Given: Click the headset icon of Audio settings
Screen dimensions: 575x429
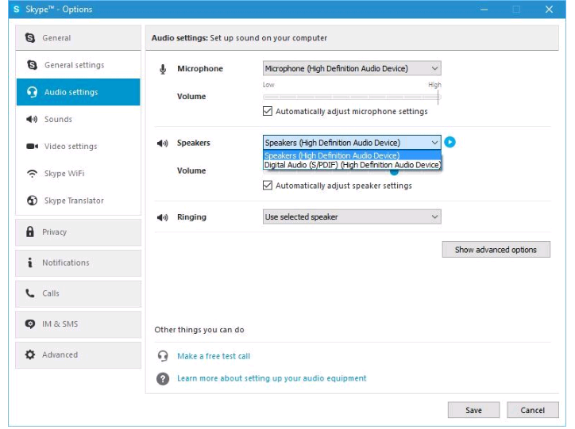Looking at the screenshot, I should (x=33, y=92).
